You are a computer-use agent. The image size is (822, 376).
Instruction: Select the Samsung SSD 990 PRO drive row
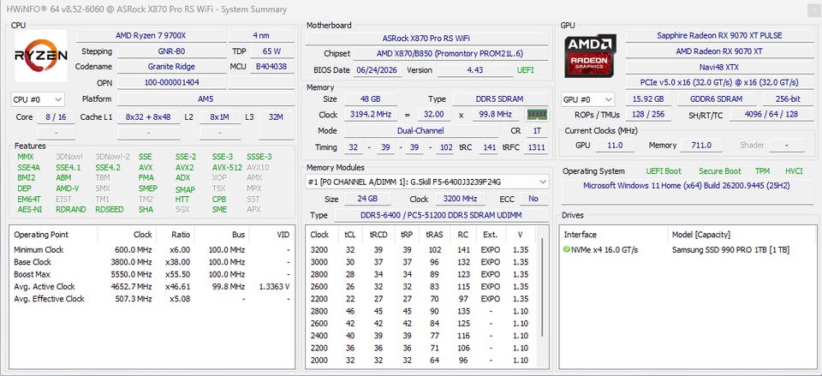point(687,249)
